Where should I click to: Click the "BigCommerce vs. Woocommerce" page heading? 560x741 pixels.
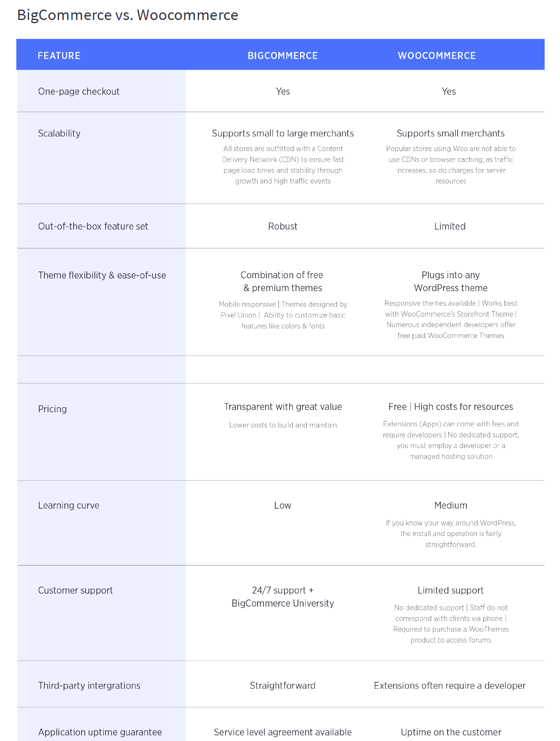pos(128,15)
